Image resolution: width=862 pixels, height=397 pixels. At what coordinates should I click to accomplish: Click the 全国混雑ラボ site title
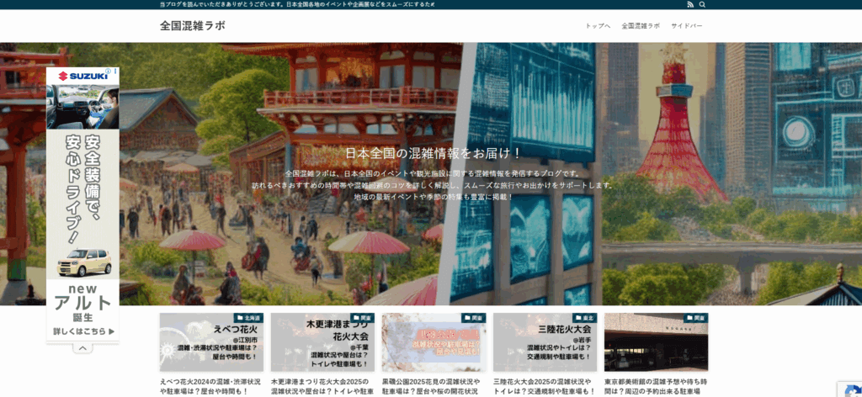click(x=193, y=25)
